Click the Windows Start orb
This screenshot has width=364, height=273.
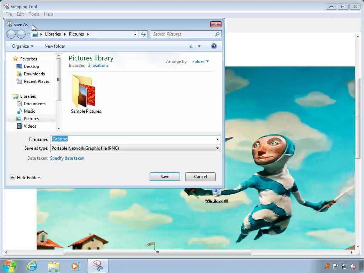click(10, 266)
